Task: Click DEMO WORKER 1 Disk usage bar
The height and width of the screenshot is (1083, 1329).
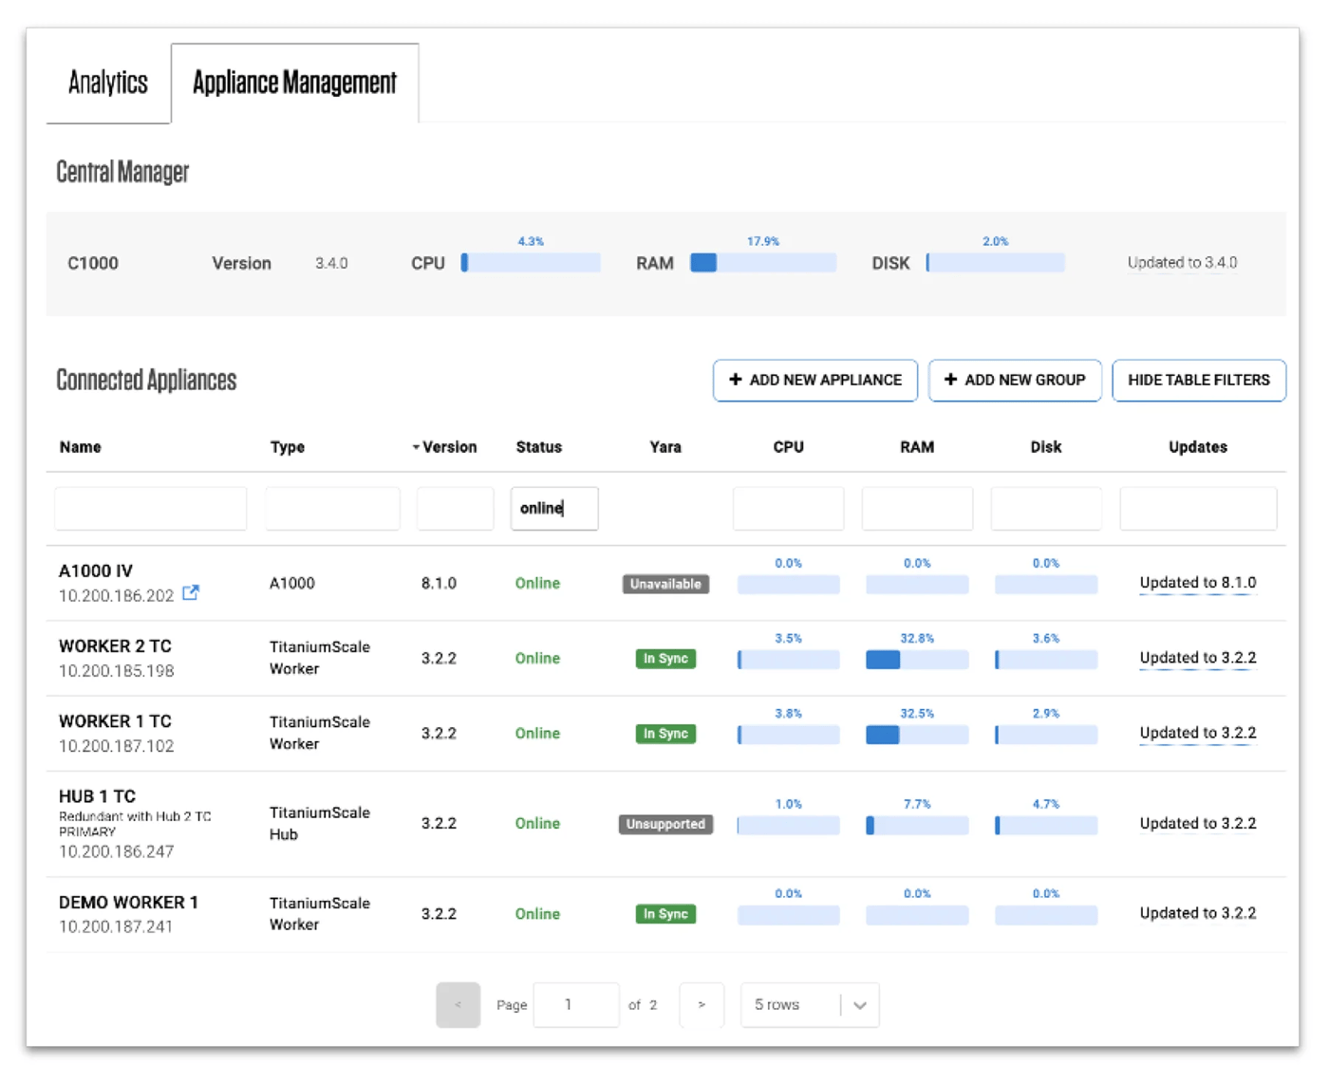Action: tap(1046, 915)
